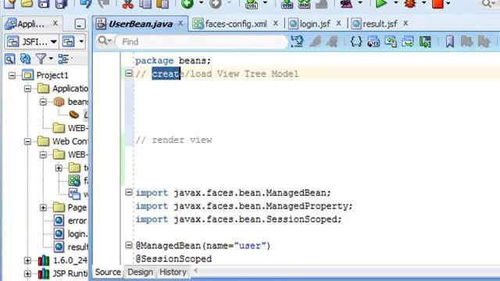Collapse the Web Content folder node
The height and width of the screenshot is (281, 500).
27,141
